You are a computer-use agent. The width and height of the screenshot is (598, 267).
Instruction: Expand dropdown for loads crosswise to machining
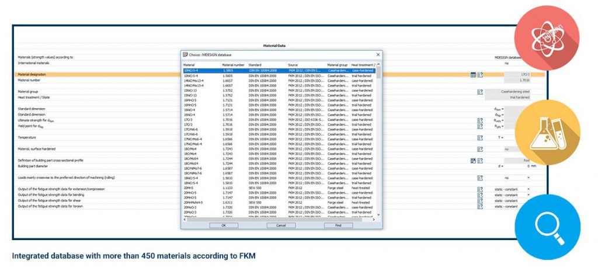(x=528, y=178)
